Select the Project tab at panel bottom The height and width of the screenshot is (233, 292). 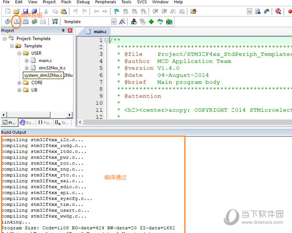[9, 123]
